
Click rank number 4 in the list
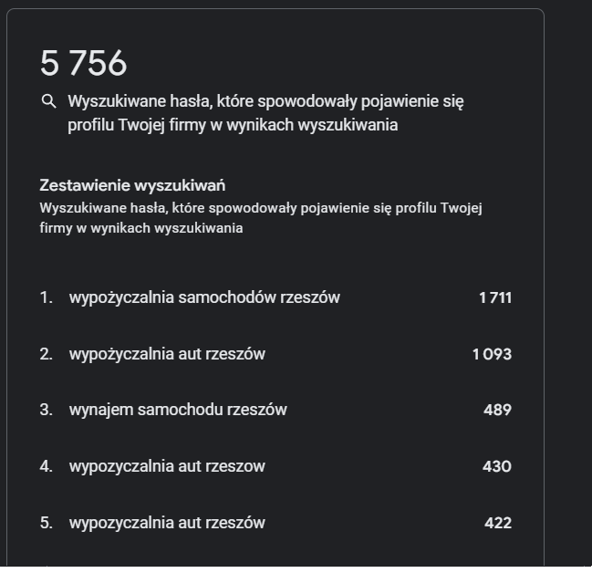[x=46, y=466]
